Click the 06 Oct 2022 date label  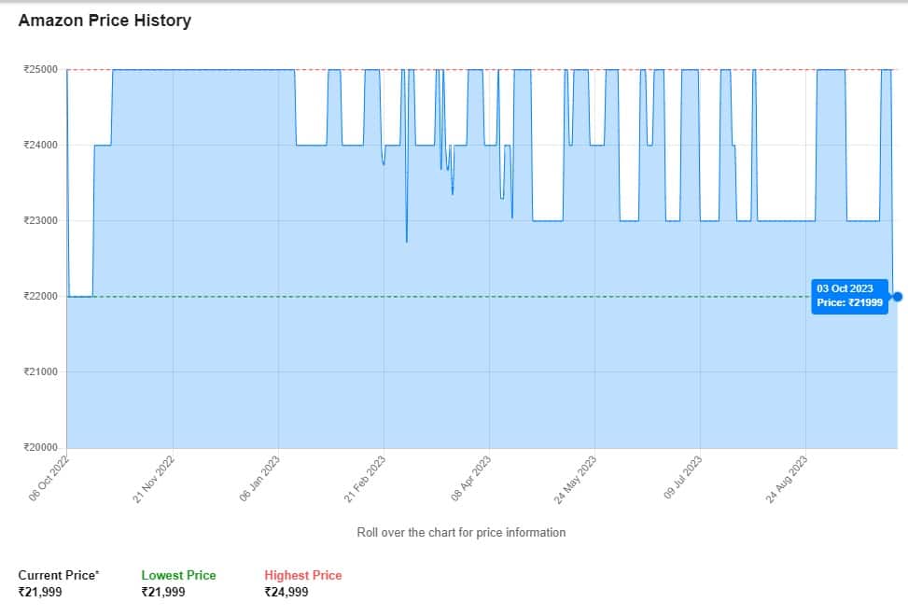tap(50, 479)
